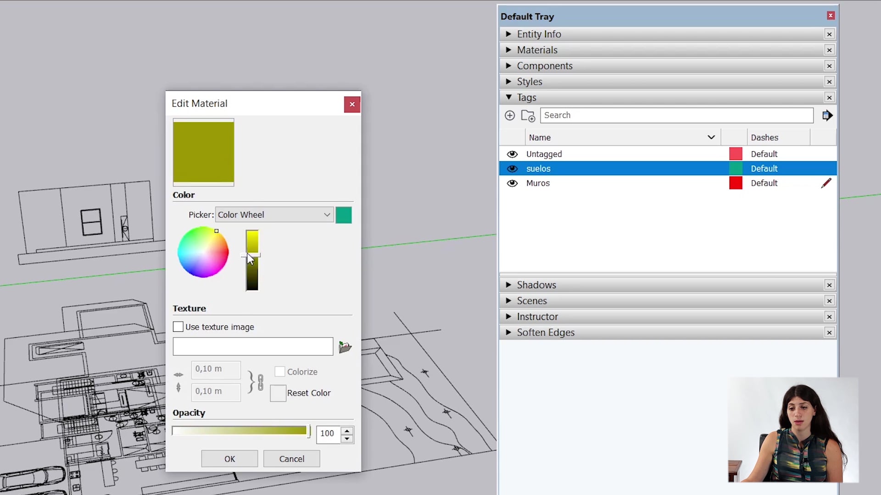This screenshot has width=881, height=495.
Task: Enable the Use texture image checkbox
Action: click(x=178, y=326)
